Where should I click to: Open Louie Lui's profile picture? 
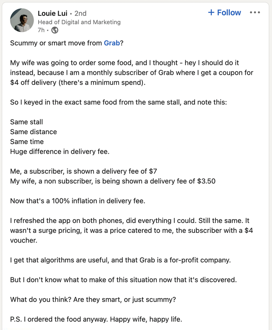click(22, 20)
